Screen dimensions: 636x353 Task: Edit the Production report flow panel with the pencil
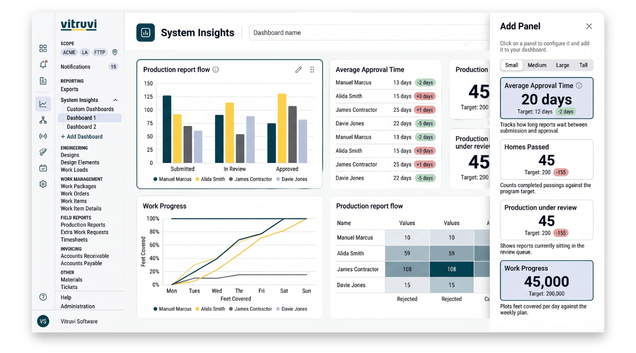coord(298,70)
